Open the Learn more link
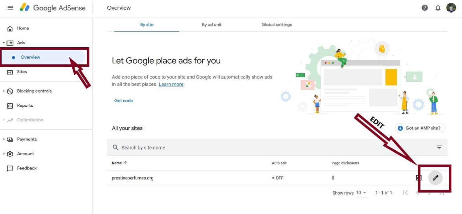This screenshot has height=214, width=462. (x=171, y=84)
